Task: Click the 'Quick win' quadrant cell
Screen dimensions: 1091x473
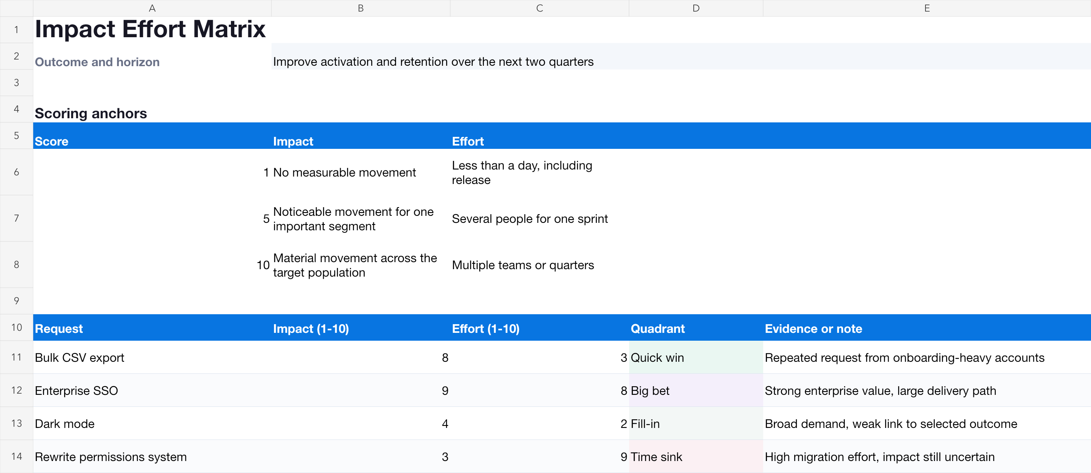Action: 696,357
